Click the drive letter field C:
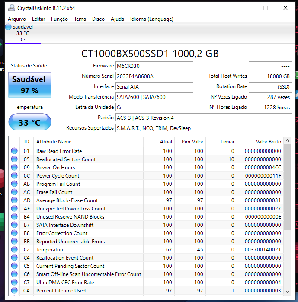The height and width of the screenshot is (302, 298). click(154, 107)
